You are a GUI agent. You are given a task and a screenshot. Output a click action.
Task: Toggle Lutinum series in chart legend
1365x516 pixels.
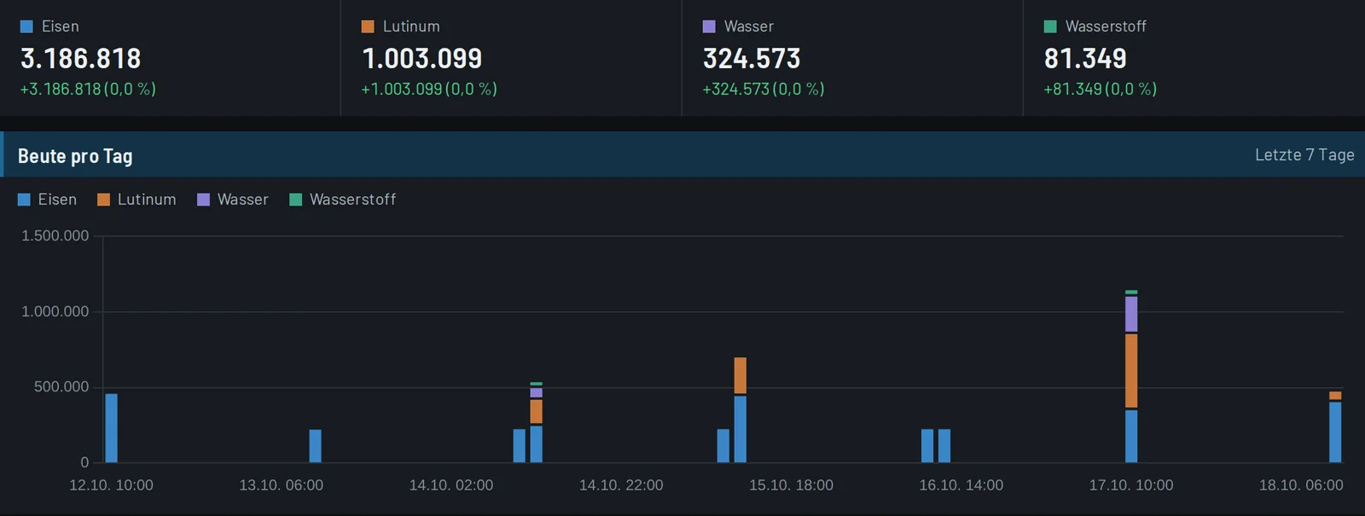click(136, 200)
